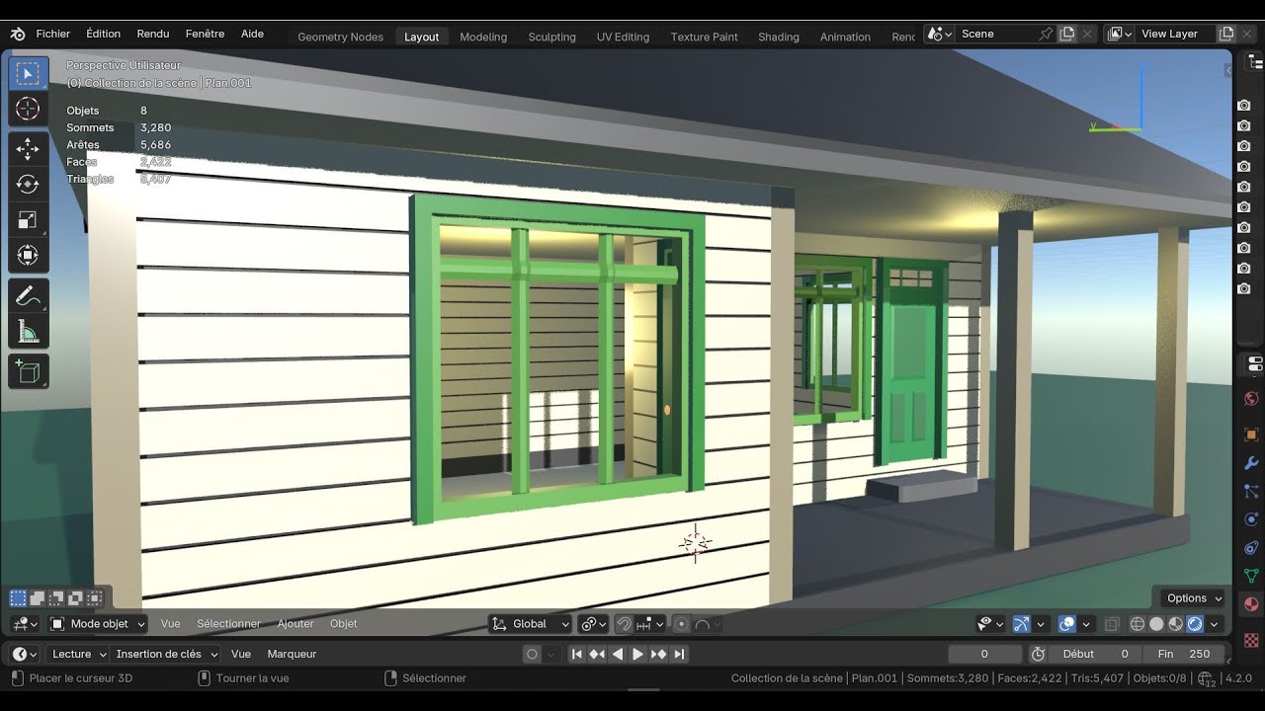The image size is (1265, 711).
Task: Open the Modifiers wrench tab
Action: click(x=1251, y=463)
